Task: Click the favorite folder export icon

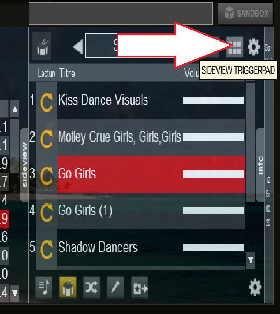Action: click(x=140, y=287)
